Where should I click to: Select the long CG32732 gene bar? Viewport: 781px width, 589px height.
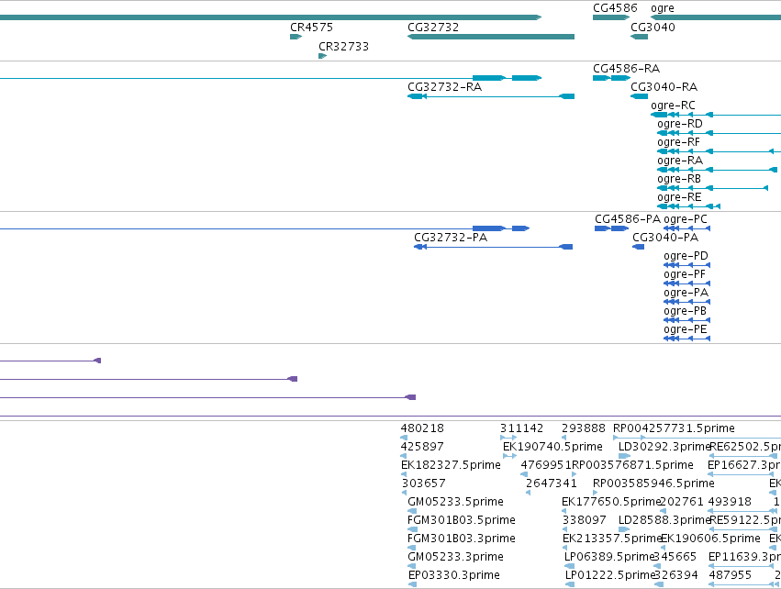(x=491, y=37)
